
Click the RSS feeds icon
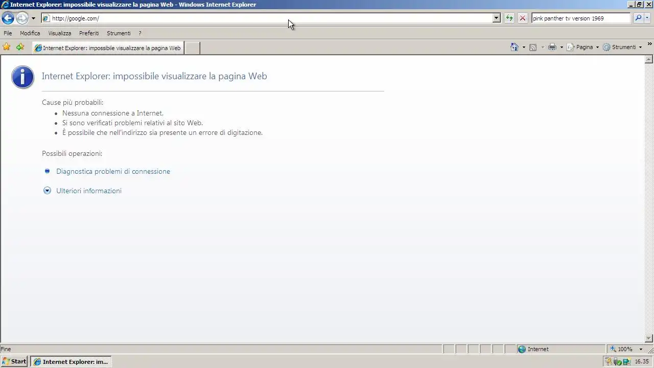(533, 48)
